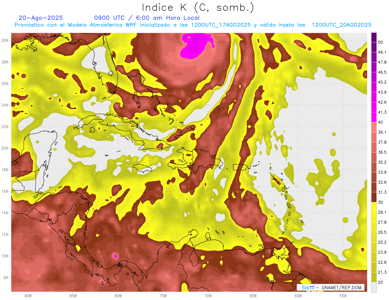
Task: Click the '21.3' color scale value
Action: [382, 272]
